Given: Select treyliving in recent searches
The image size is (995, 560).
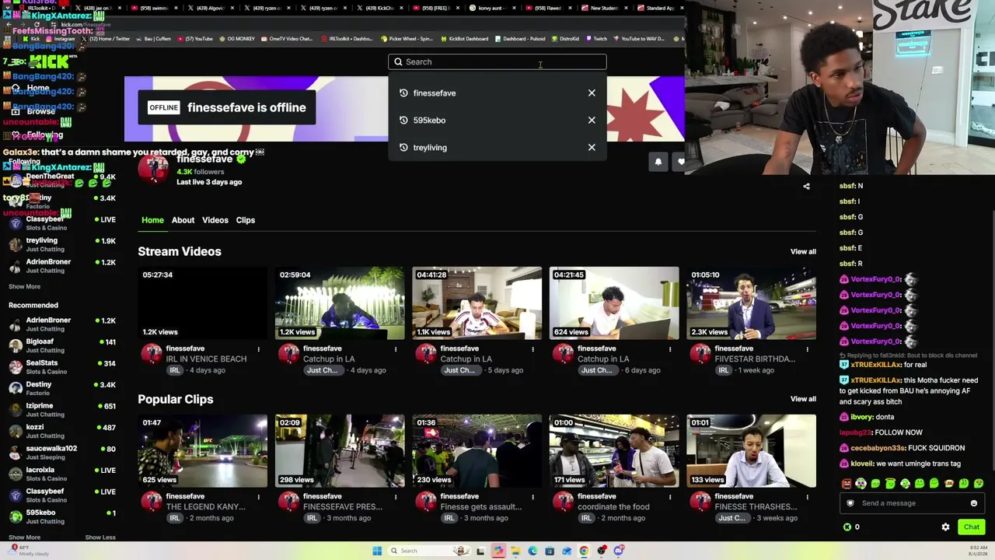Looking at the screenshot, I should [x=430, y=148].
